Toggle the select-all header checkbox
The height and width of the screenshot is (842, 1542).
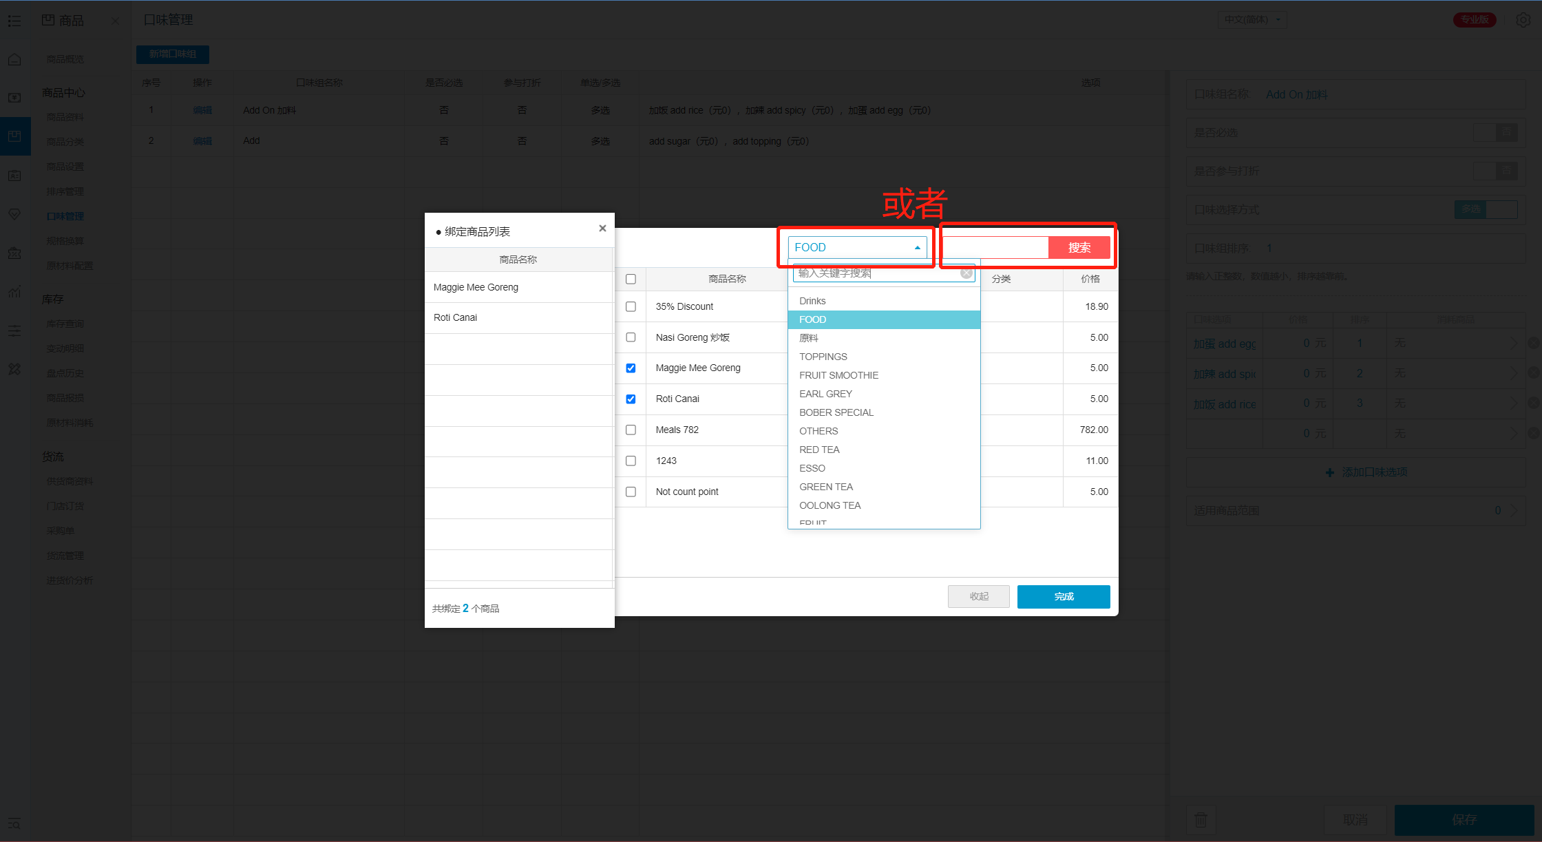631,279
